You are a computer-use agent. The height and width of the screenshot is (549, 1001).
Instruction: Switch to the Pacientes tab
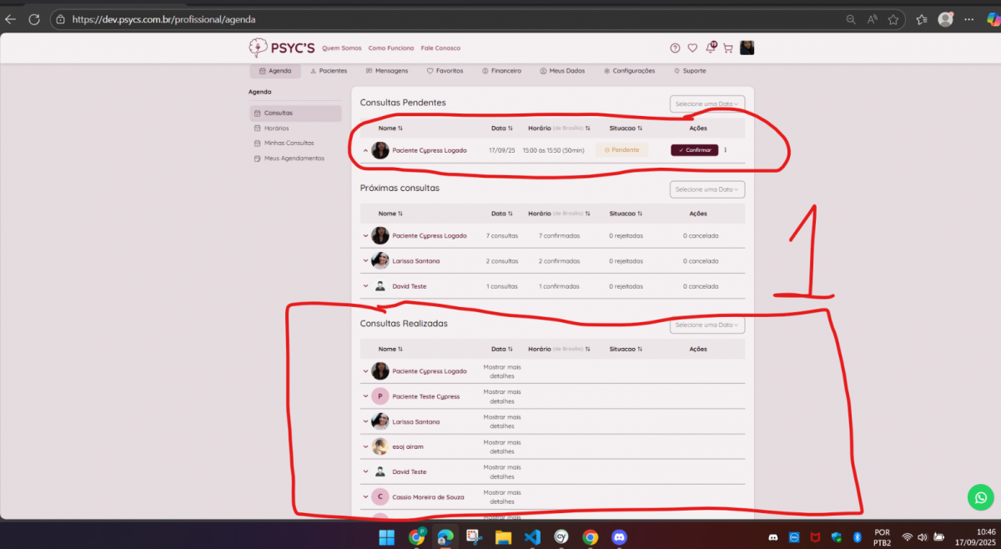(328, 71)
